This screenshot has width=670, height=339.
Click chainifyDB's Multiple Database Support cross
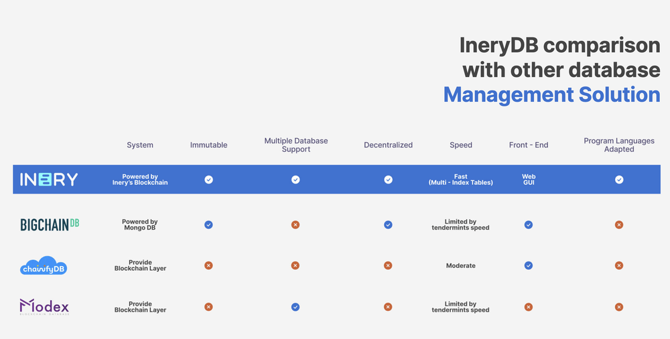295,265
